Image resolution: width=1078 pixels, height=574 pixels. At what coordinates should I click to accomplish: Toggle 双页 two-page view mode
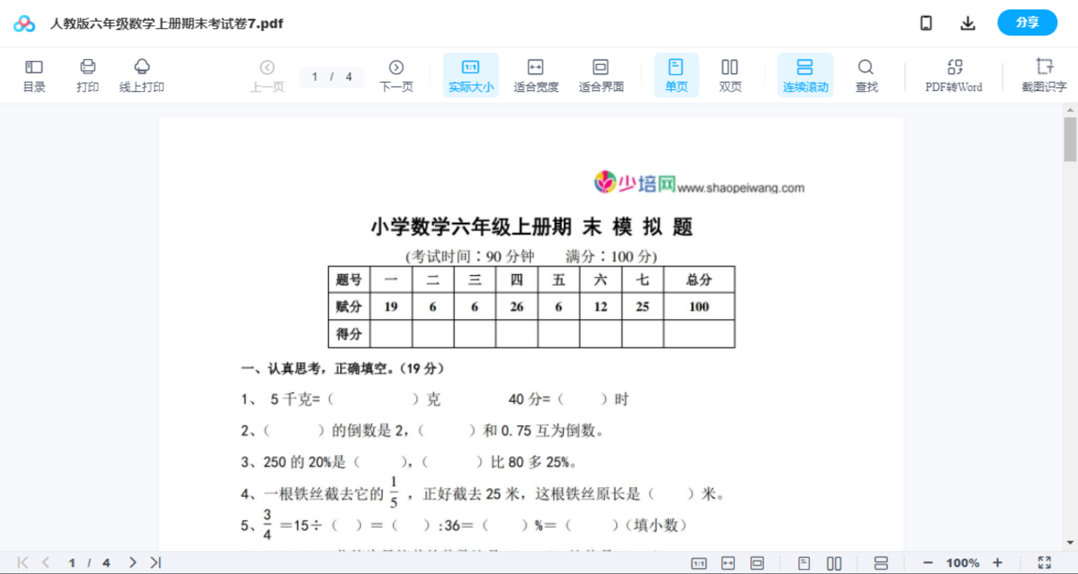(730, 74)
